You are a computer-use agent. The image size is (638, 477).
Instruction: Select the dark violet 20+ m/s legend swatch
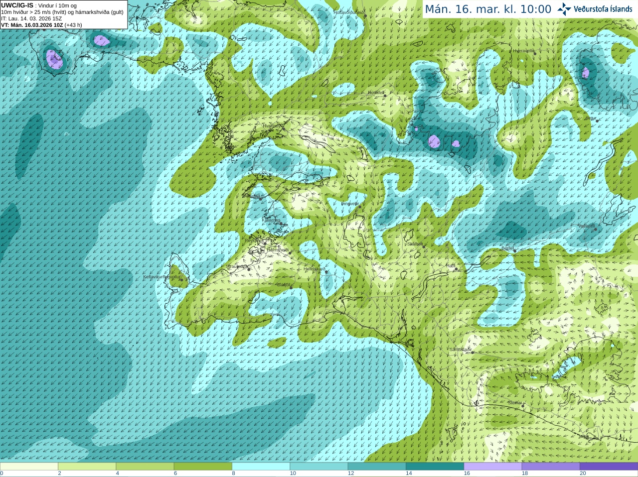[609, 467]
